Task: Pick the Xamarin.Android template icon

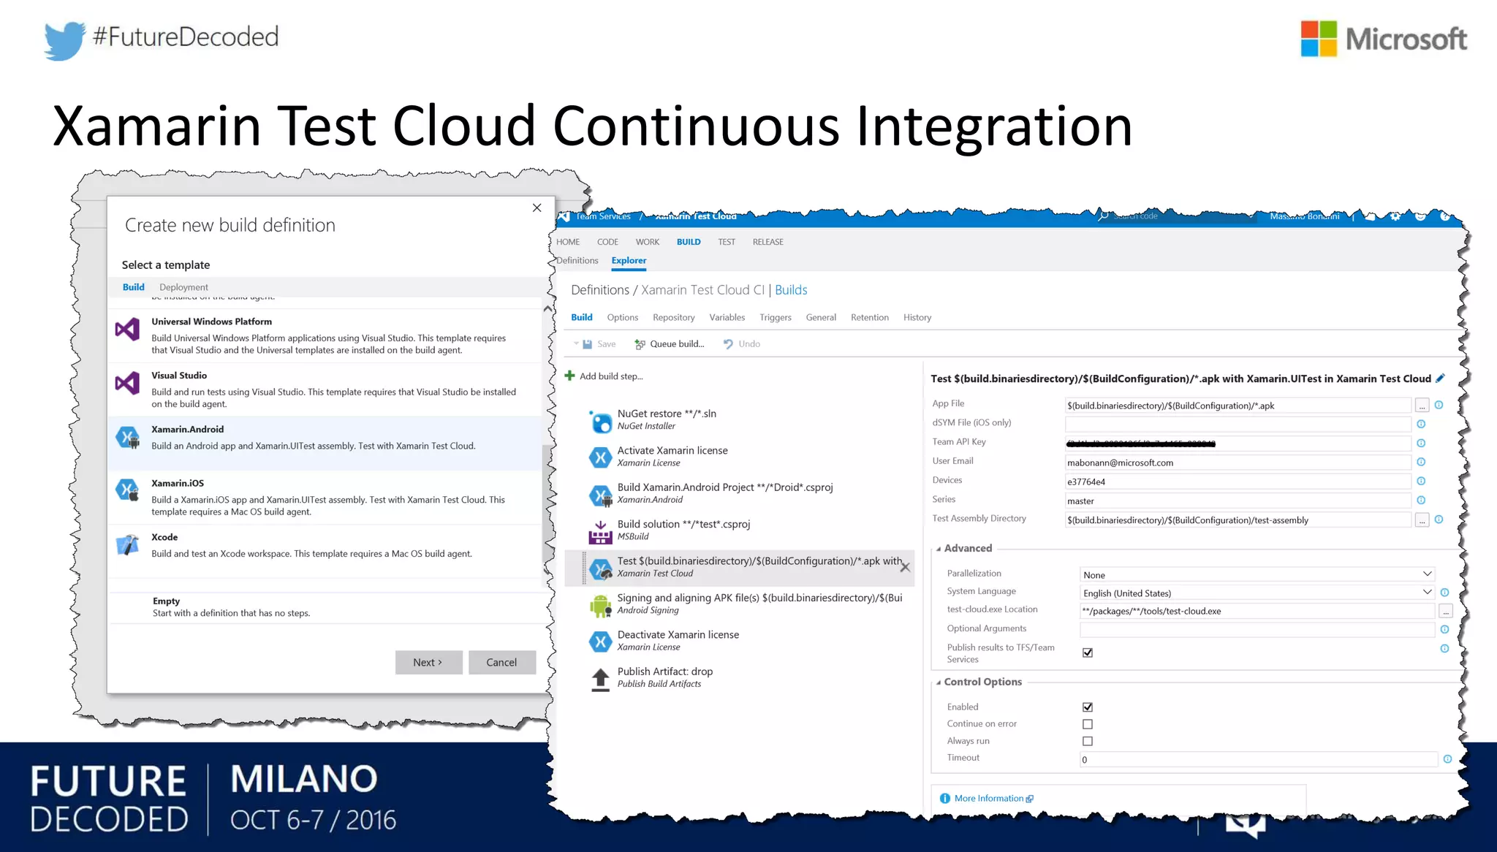Action: [127, 437]
